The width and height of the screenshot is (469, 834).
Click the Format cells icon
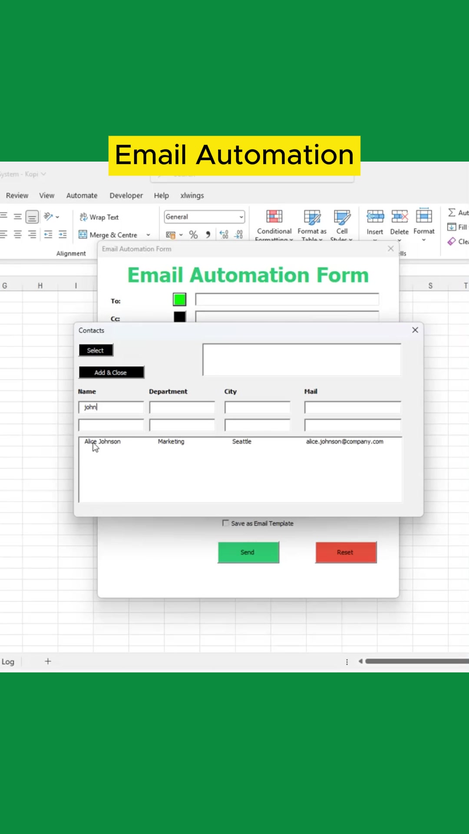[424, 216]
